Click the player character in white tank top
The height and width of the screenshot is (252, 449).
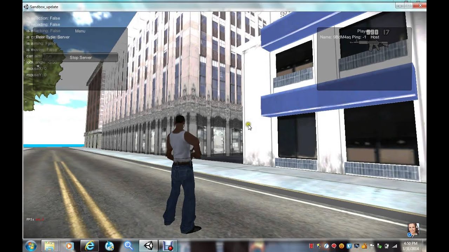[182, 174]
